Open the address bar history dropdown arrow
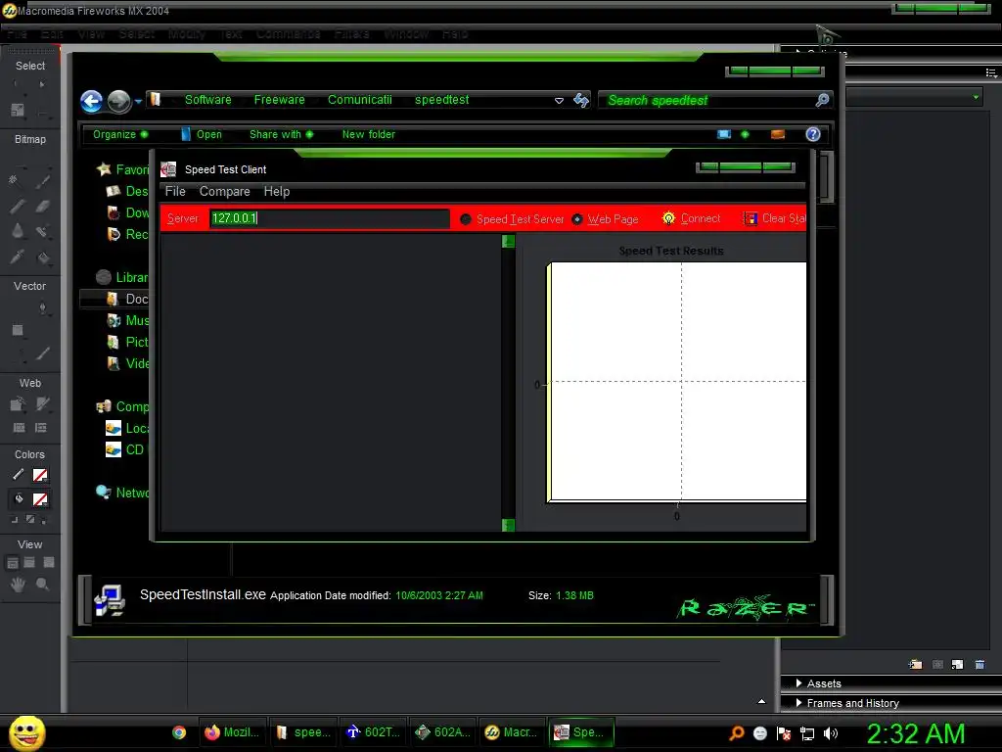 pos(559,101)
